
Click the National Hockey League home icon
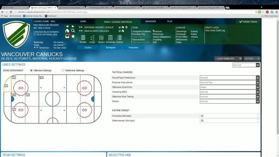(x=123, y=27)
